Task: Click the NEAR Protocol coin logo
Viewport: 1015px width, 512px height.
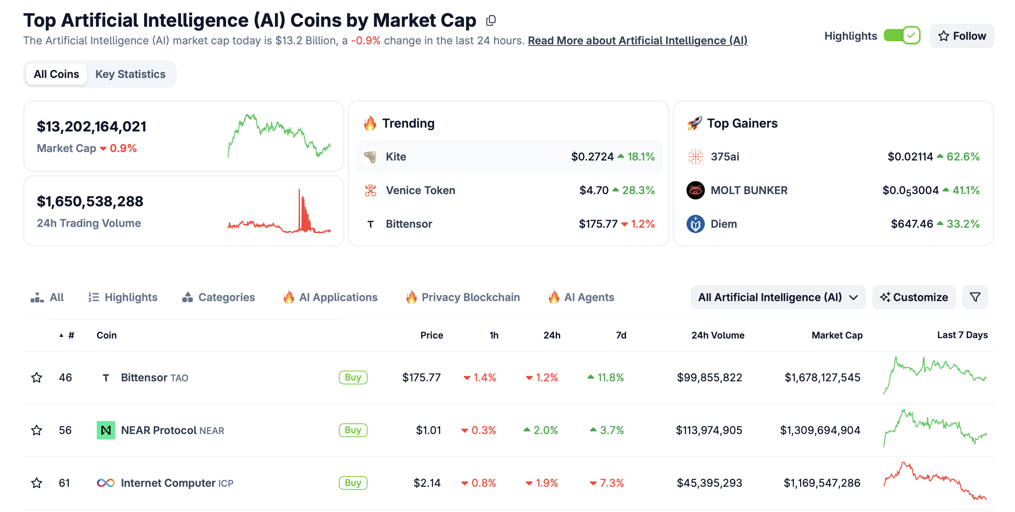Action: pos(106,430)
